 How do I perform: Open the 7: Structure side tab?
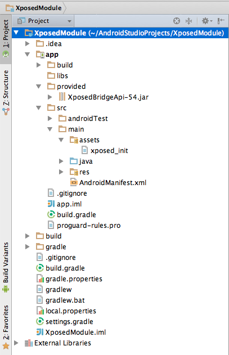6,92
